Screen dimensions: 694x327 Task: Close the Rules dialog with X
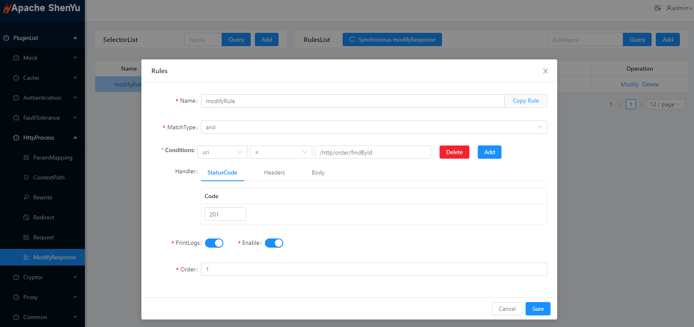point(545,71)
